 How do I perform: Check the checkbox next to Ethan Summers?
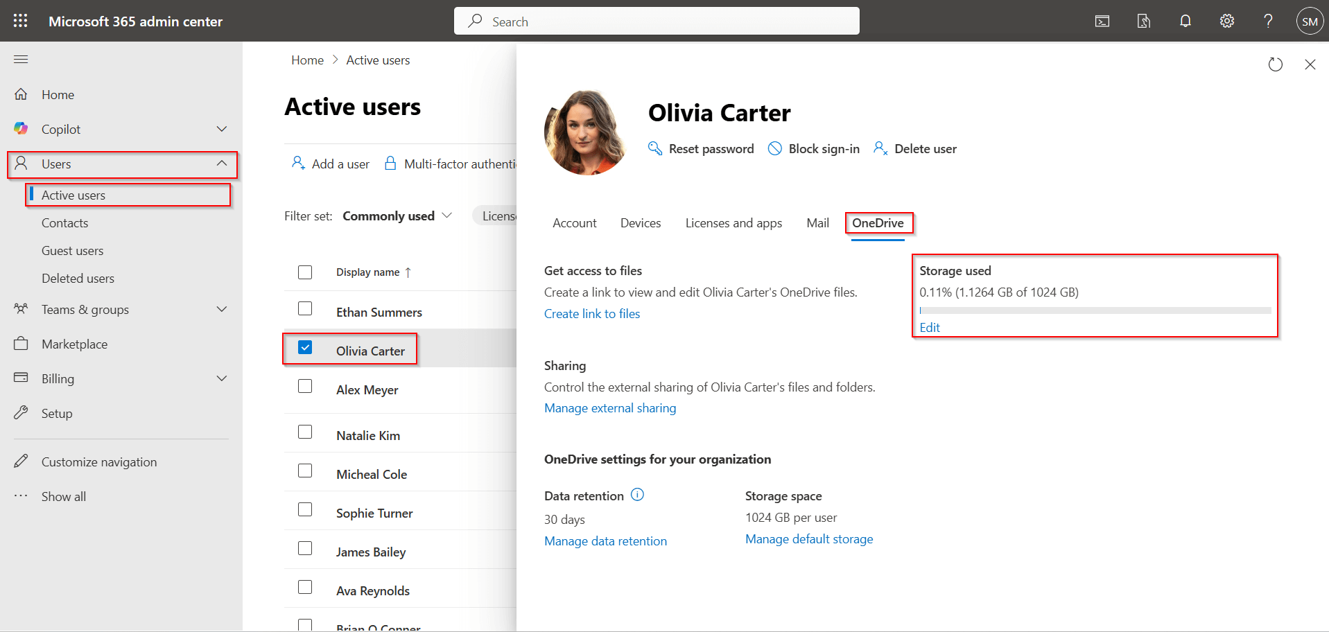305,308
